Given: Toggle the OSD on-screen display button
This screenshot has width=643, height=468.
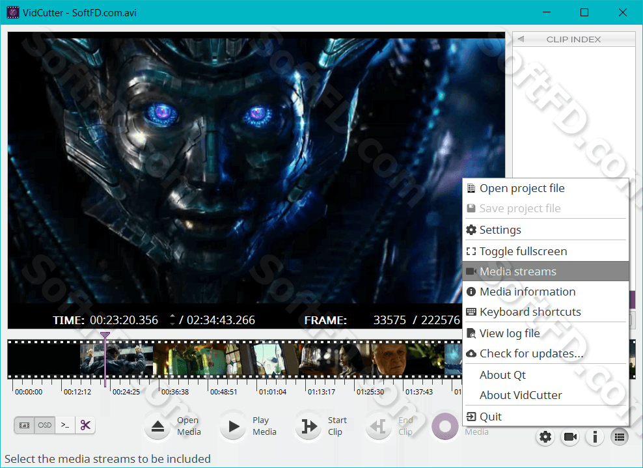Looking at the screenshot, I should coord(45,425).
